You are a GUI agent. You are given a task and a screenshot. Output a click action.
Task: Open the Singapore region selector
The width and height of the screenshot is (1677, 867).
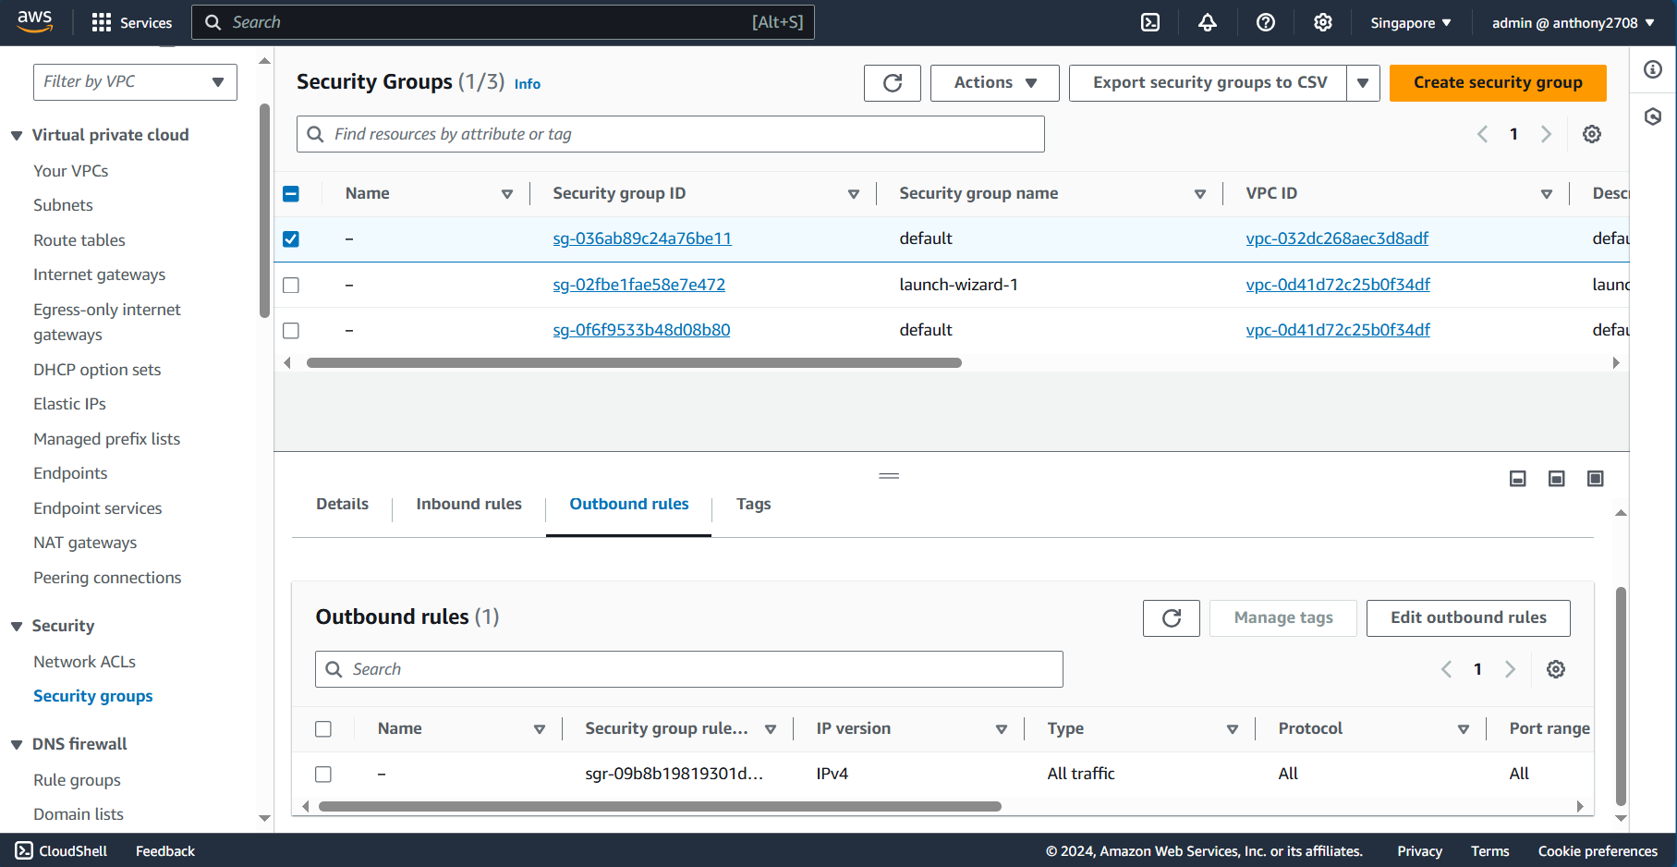click(1411, 23)
